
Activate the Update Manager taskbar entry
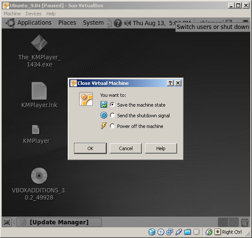59,222
